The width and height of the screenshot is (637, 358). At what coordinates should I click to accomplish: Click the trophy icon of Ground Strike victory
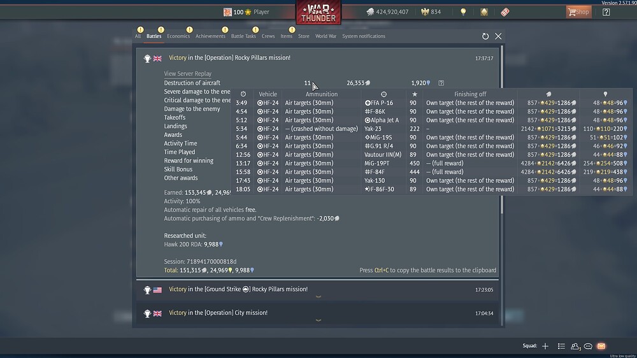coord(147,290)
